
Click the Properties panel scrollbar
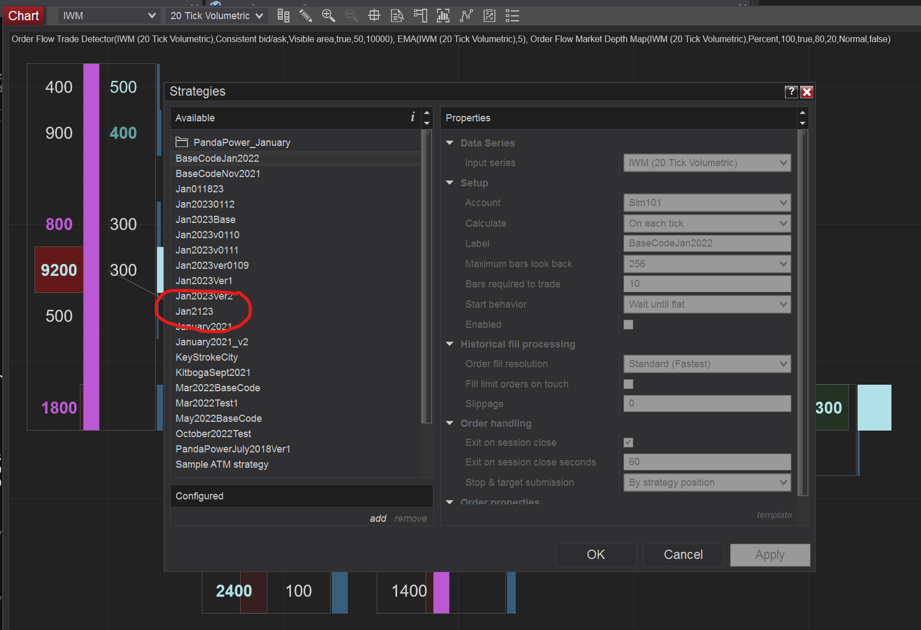pyautogui.click(x=802, y=313)
